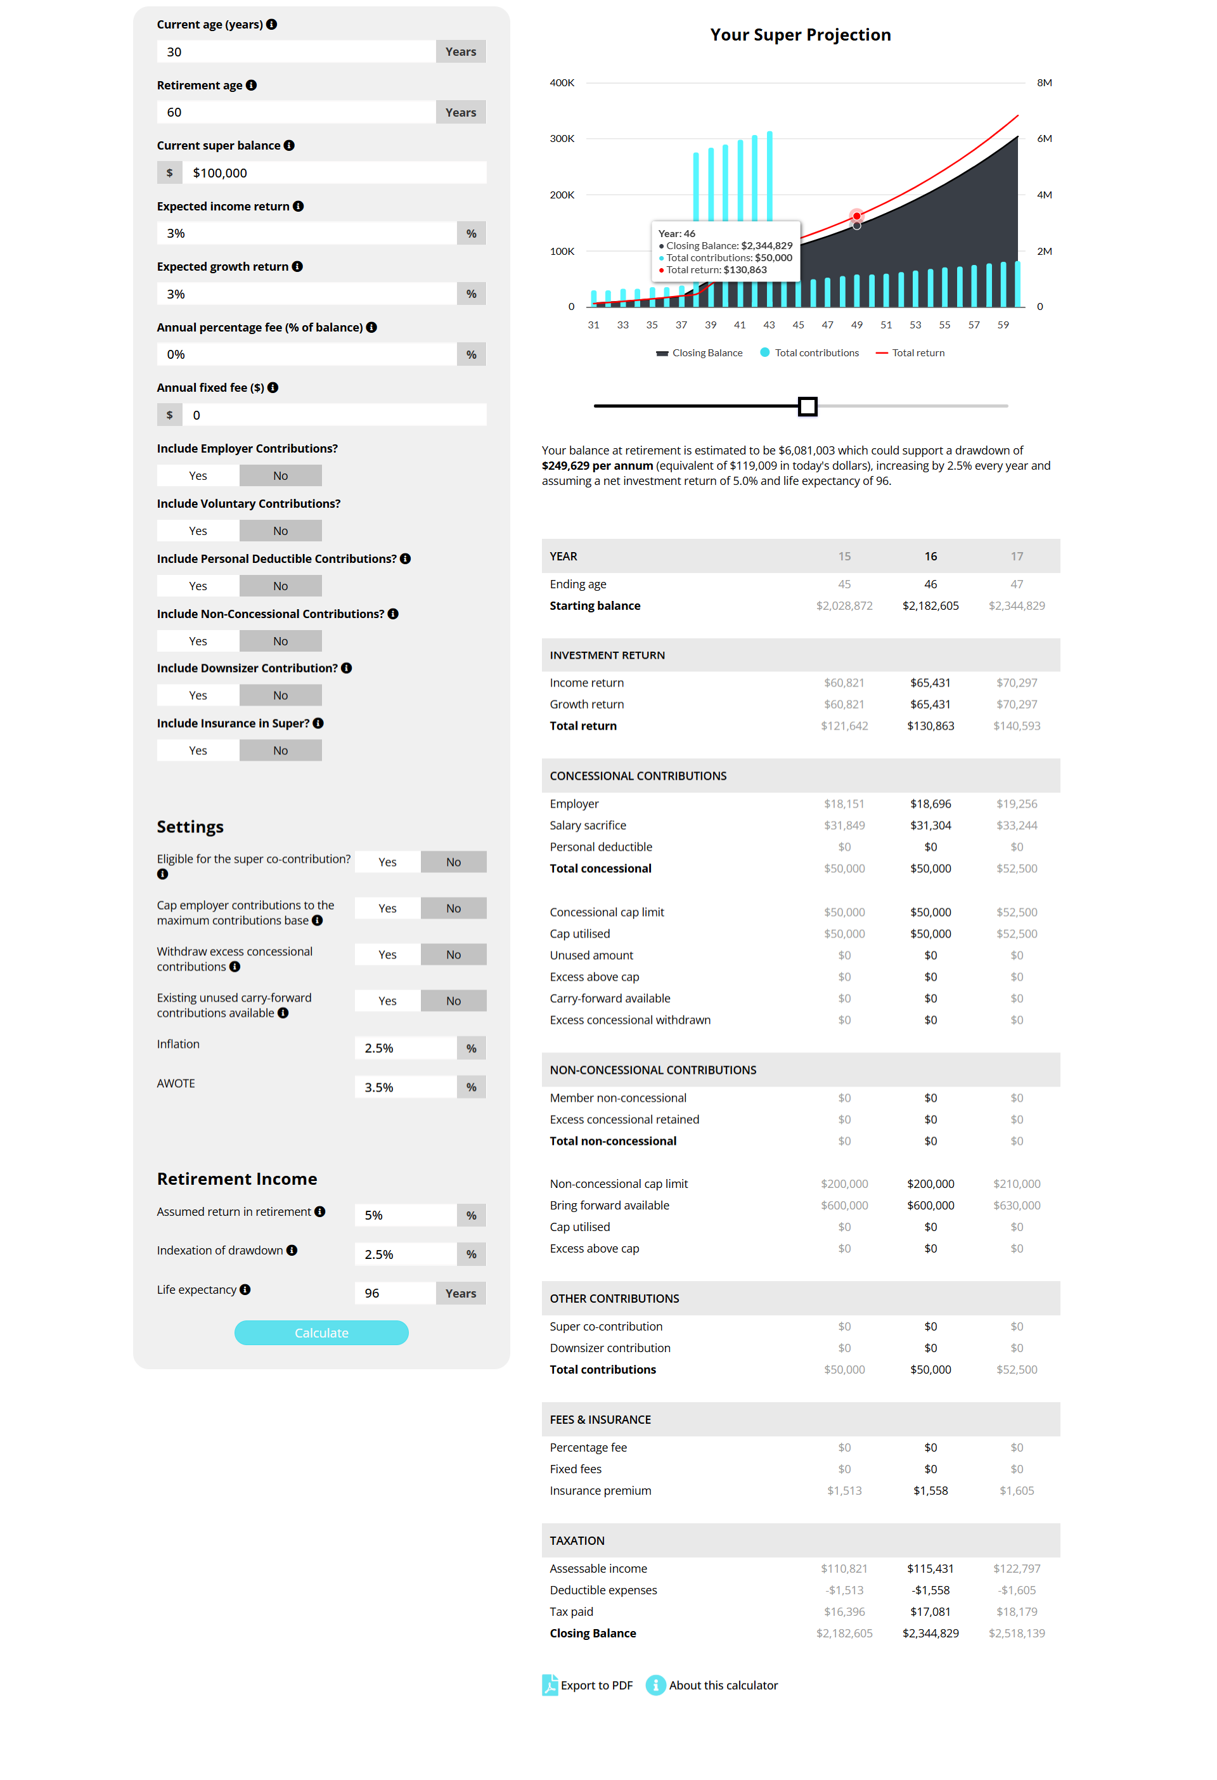Viewport: 1217px width, 1780px height.
Task: Click the Export to PDF icon
Action: [550, 1685]
